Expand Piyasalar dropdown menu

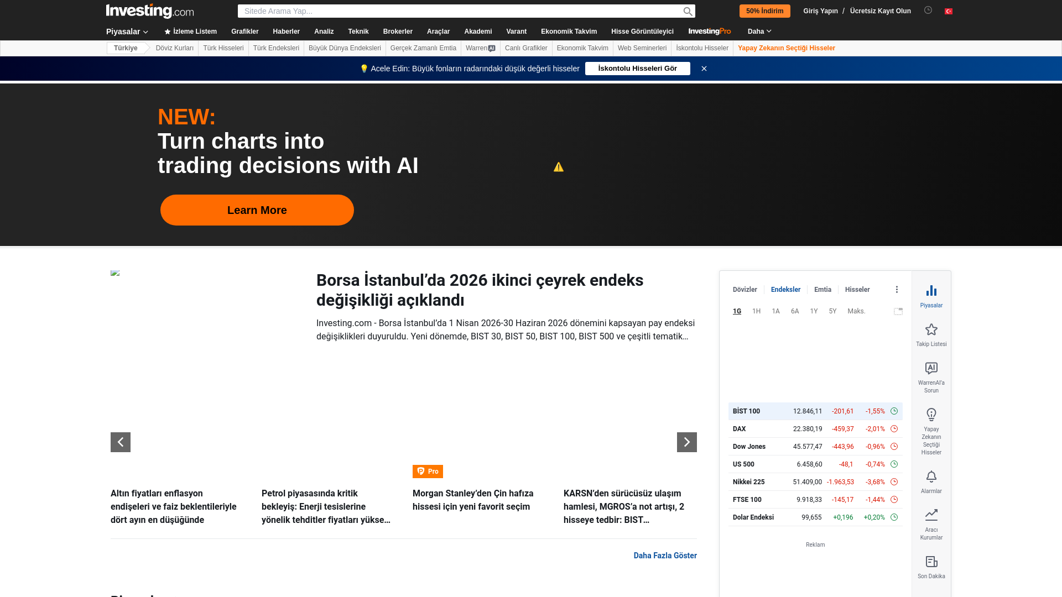pos(127,32)
